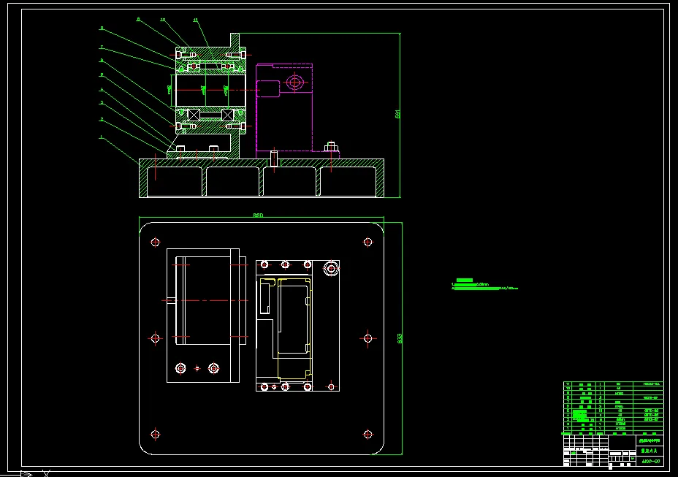Pick the vertical height dimension right of section view
Image resolution: width=678 pixels, height=477 pixels.
[x=397, y=114]
